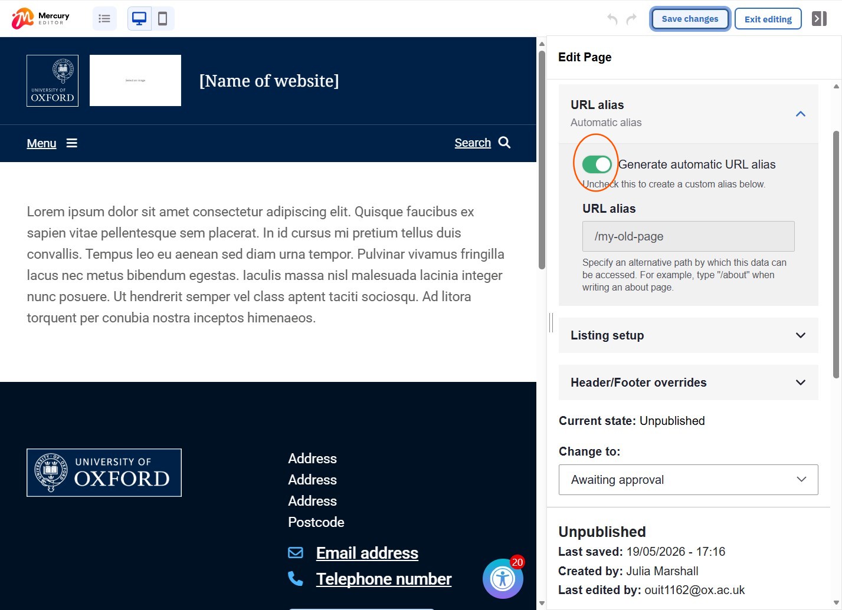
Task: Click the placeholder image thumbnail in header
Action: (135, 81)
